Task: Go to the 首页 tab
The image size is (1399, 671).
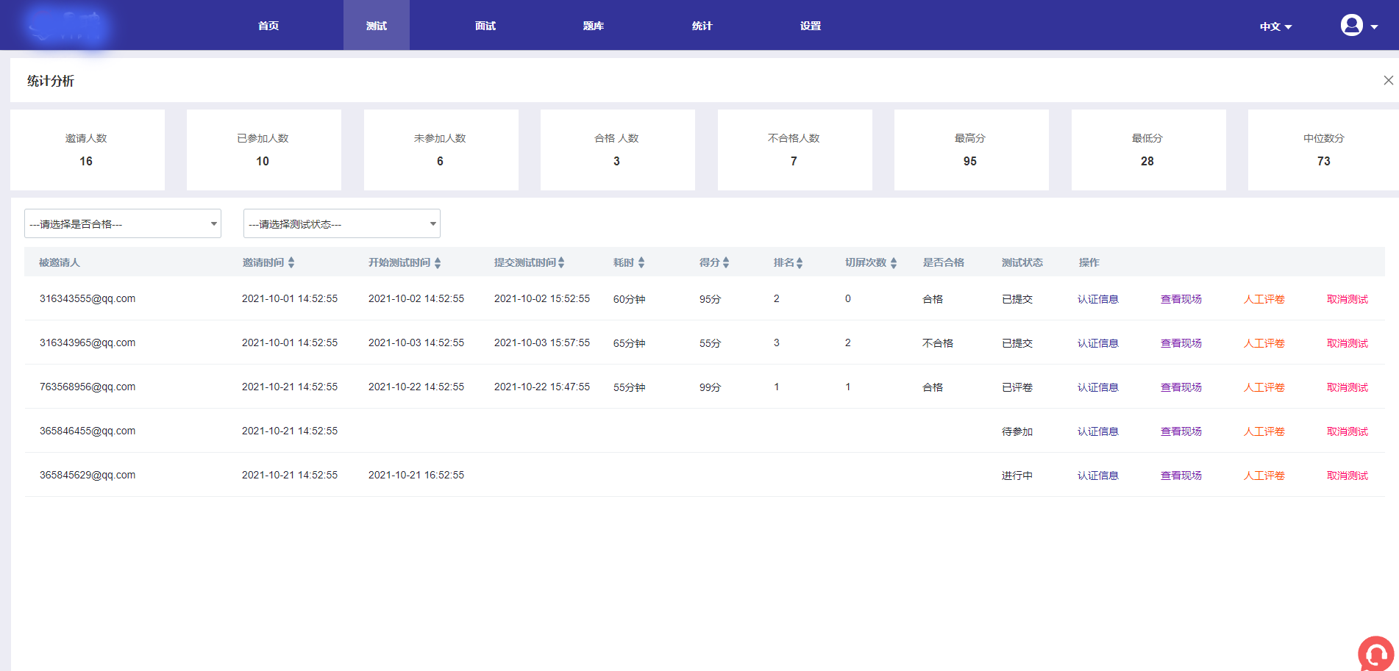Action: coord(268,26)
